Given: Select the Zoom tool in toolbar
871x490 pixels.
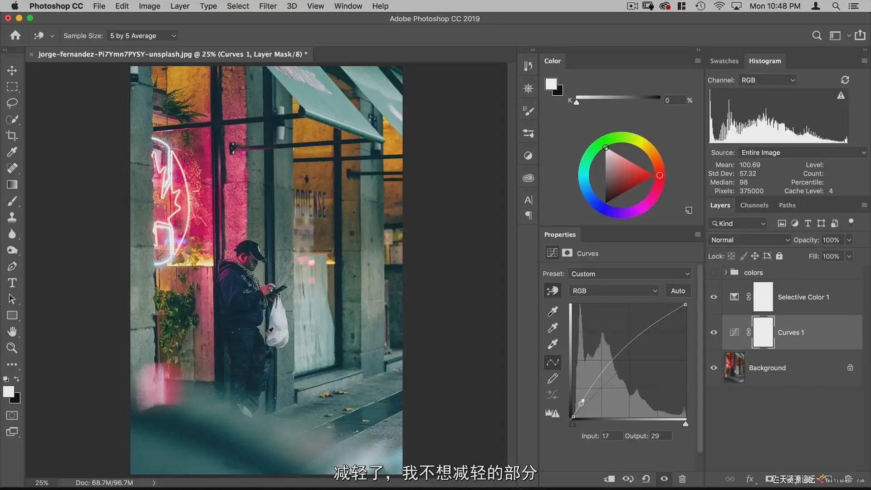Looking at the screenshot, I should 12,348.
